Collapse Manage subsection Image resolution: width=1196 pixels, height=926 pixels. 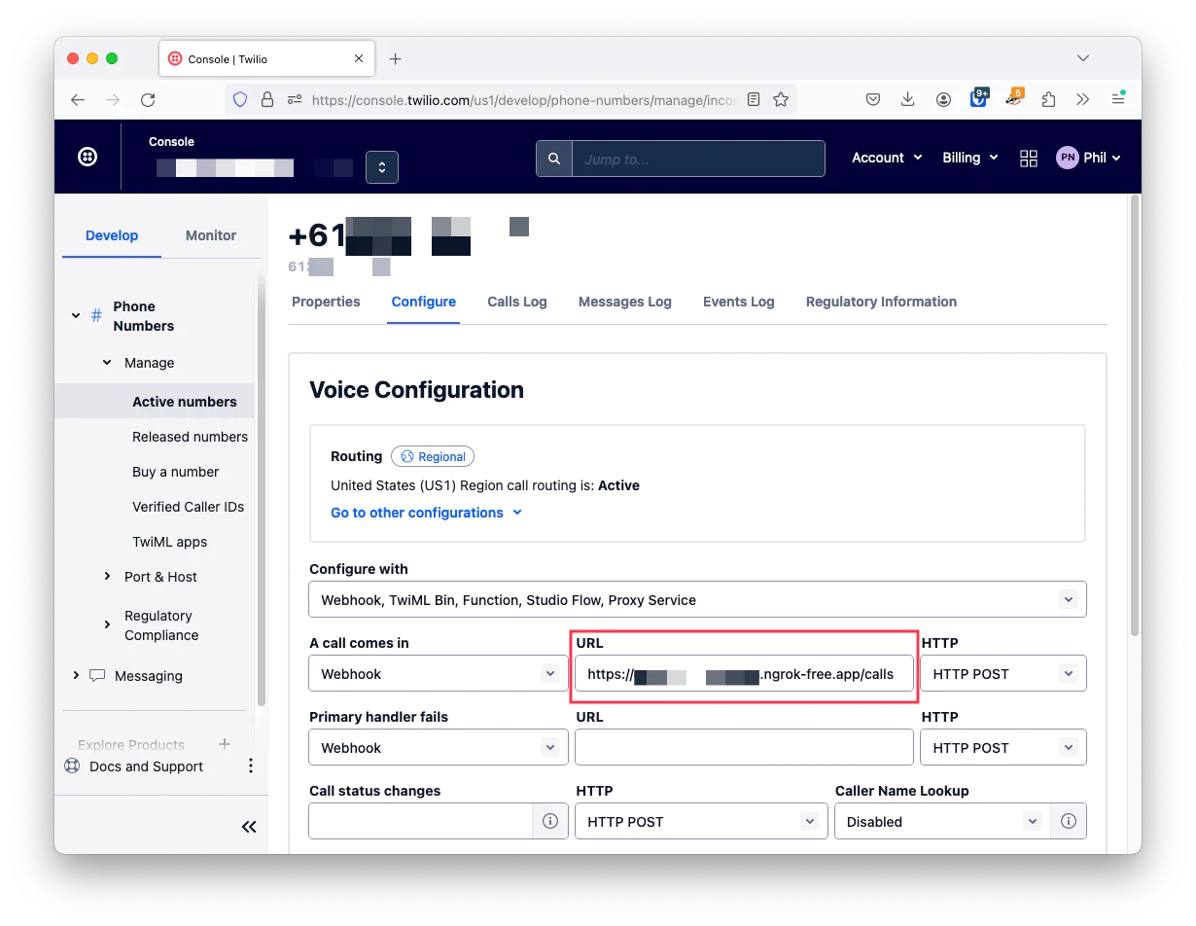click(107, 363)
